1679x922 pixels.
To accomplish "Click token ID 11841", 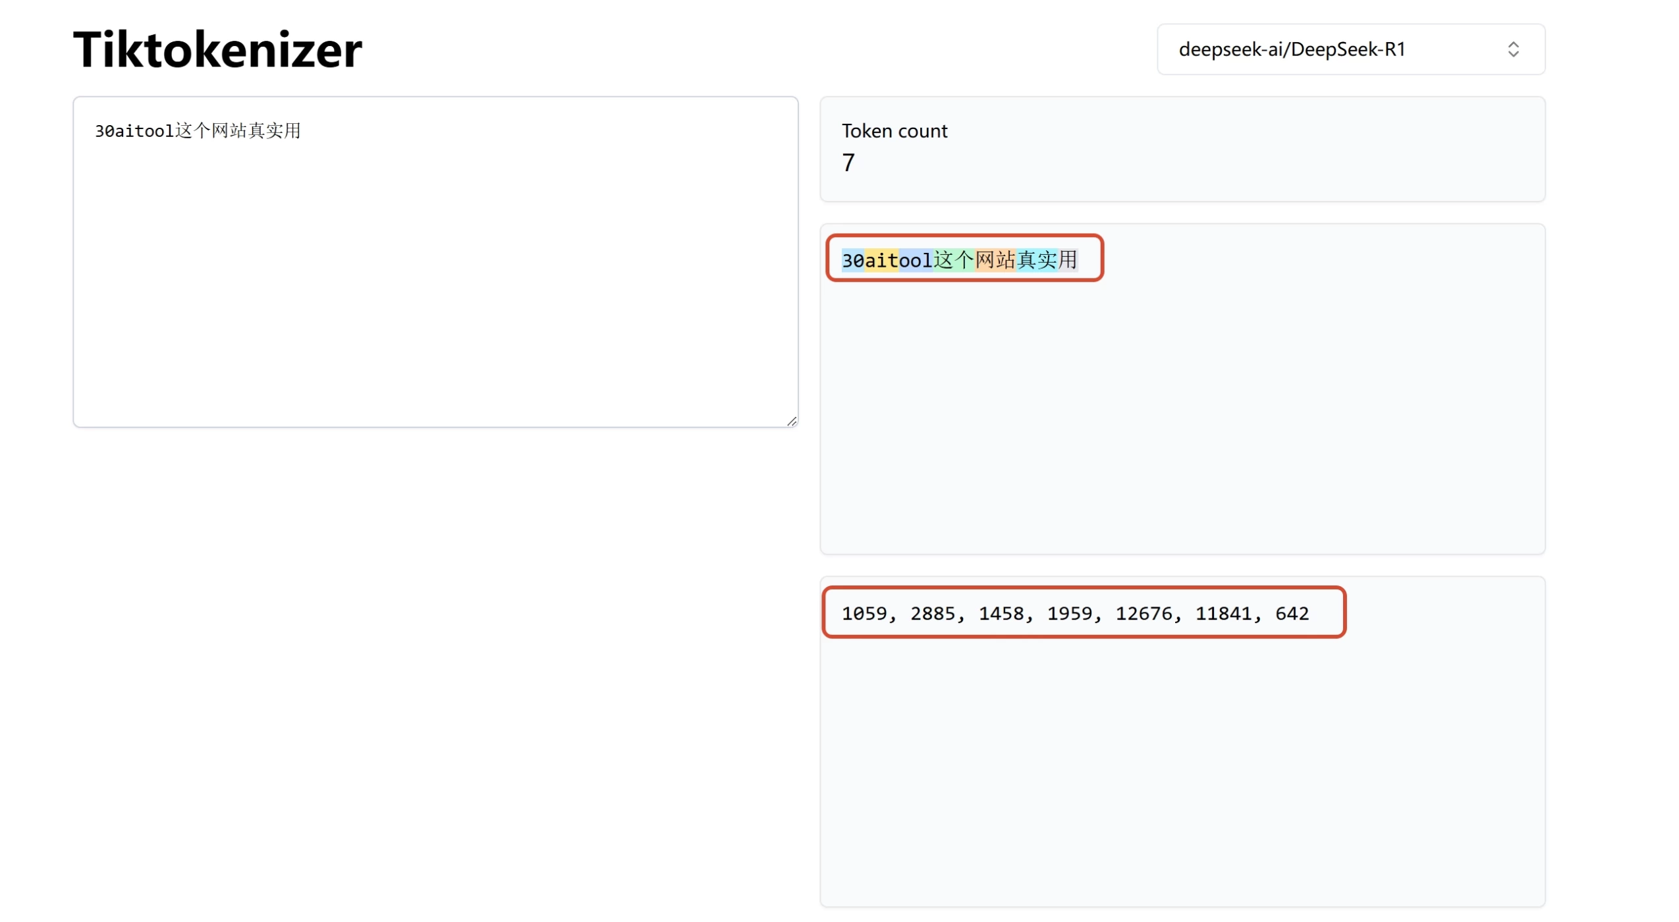I will [x=1223, y=614].
